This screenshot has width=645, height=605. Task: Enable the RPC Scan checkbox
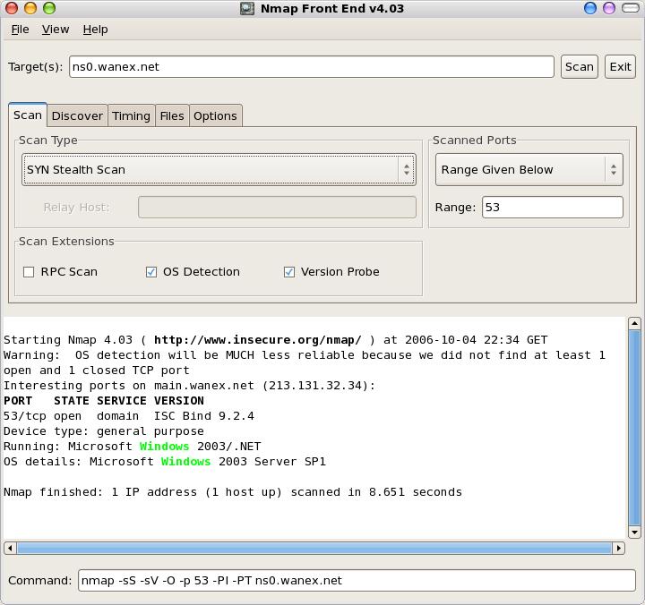click(29, 272)
